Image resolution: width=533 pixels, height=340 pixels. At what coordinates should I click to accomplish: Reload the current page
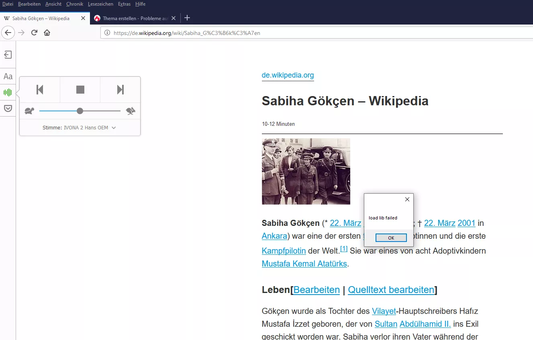tap(34, 33)
